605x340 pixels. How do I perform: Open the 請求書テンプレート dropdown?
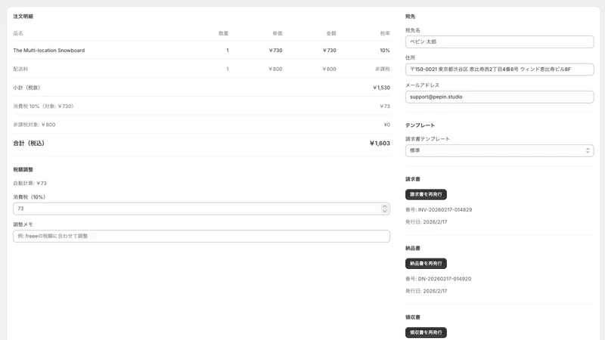[x=499, y=150]
